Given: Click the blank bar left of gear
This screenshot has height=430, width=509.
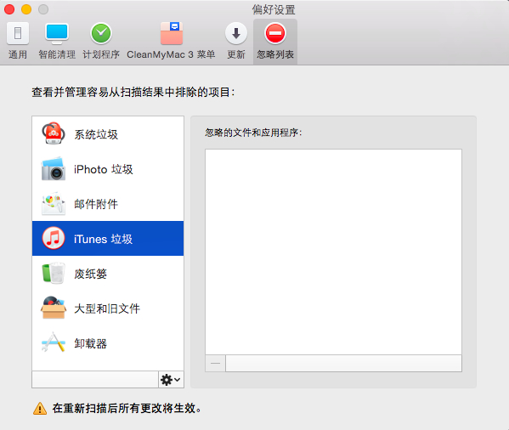Looking at the screenshot, I should tap(95, 379).
